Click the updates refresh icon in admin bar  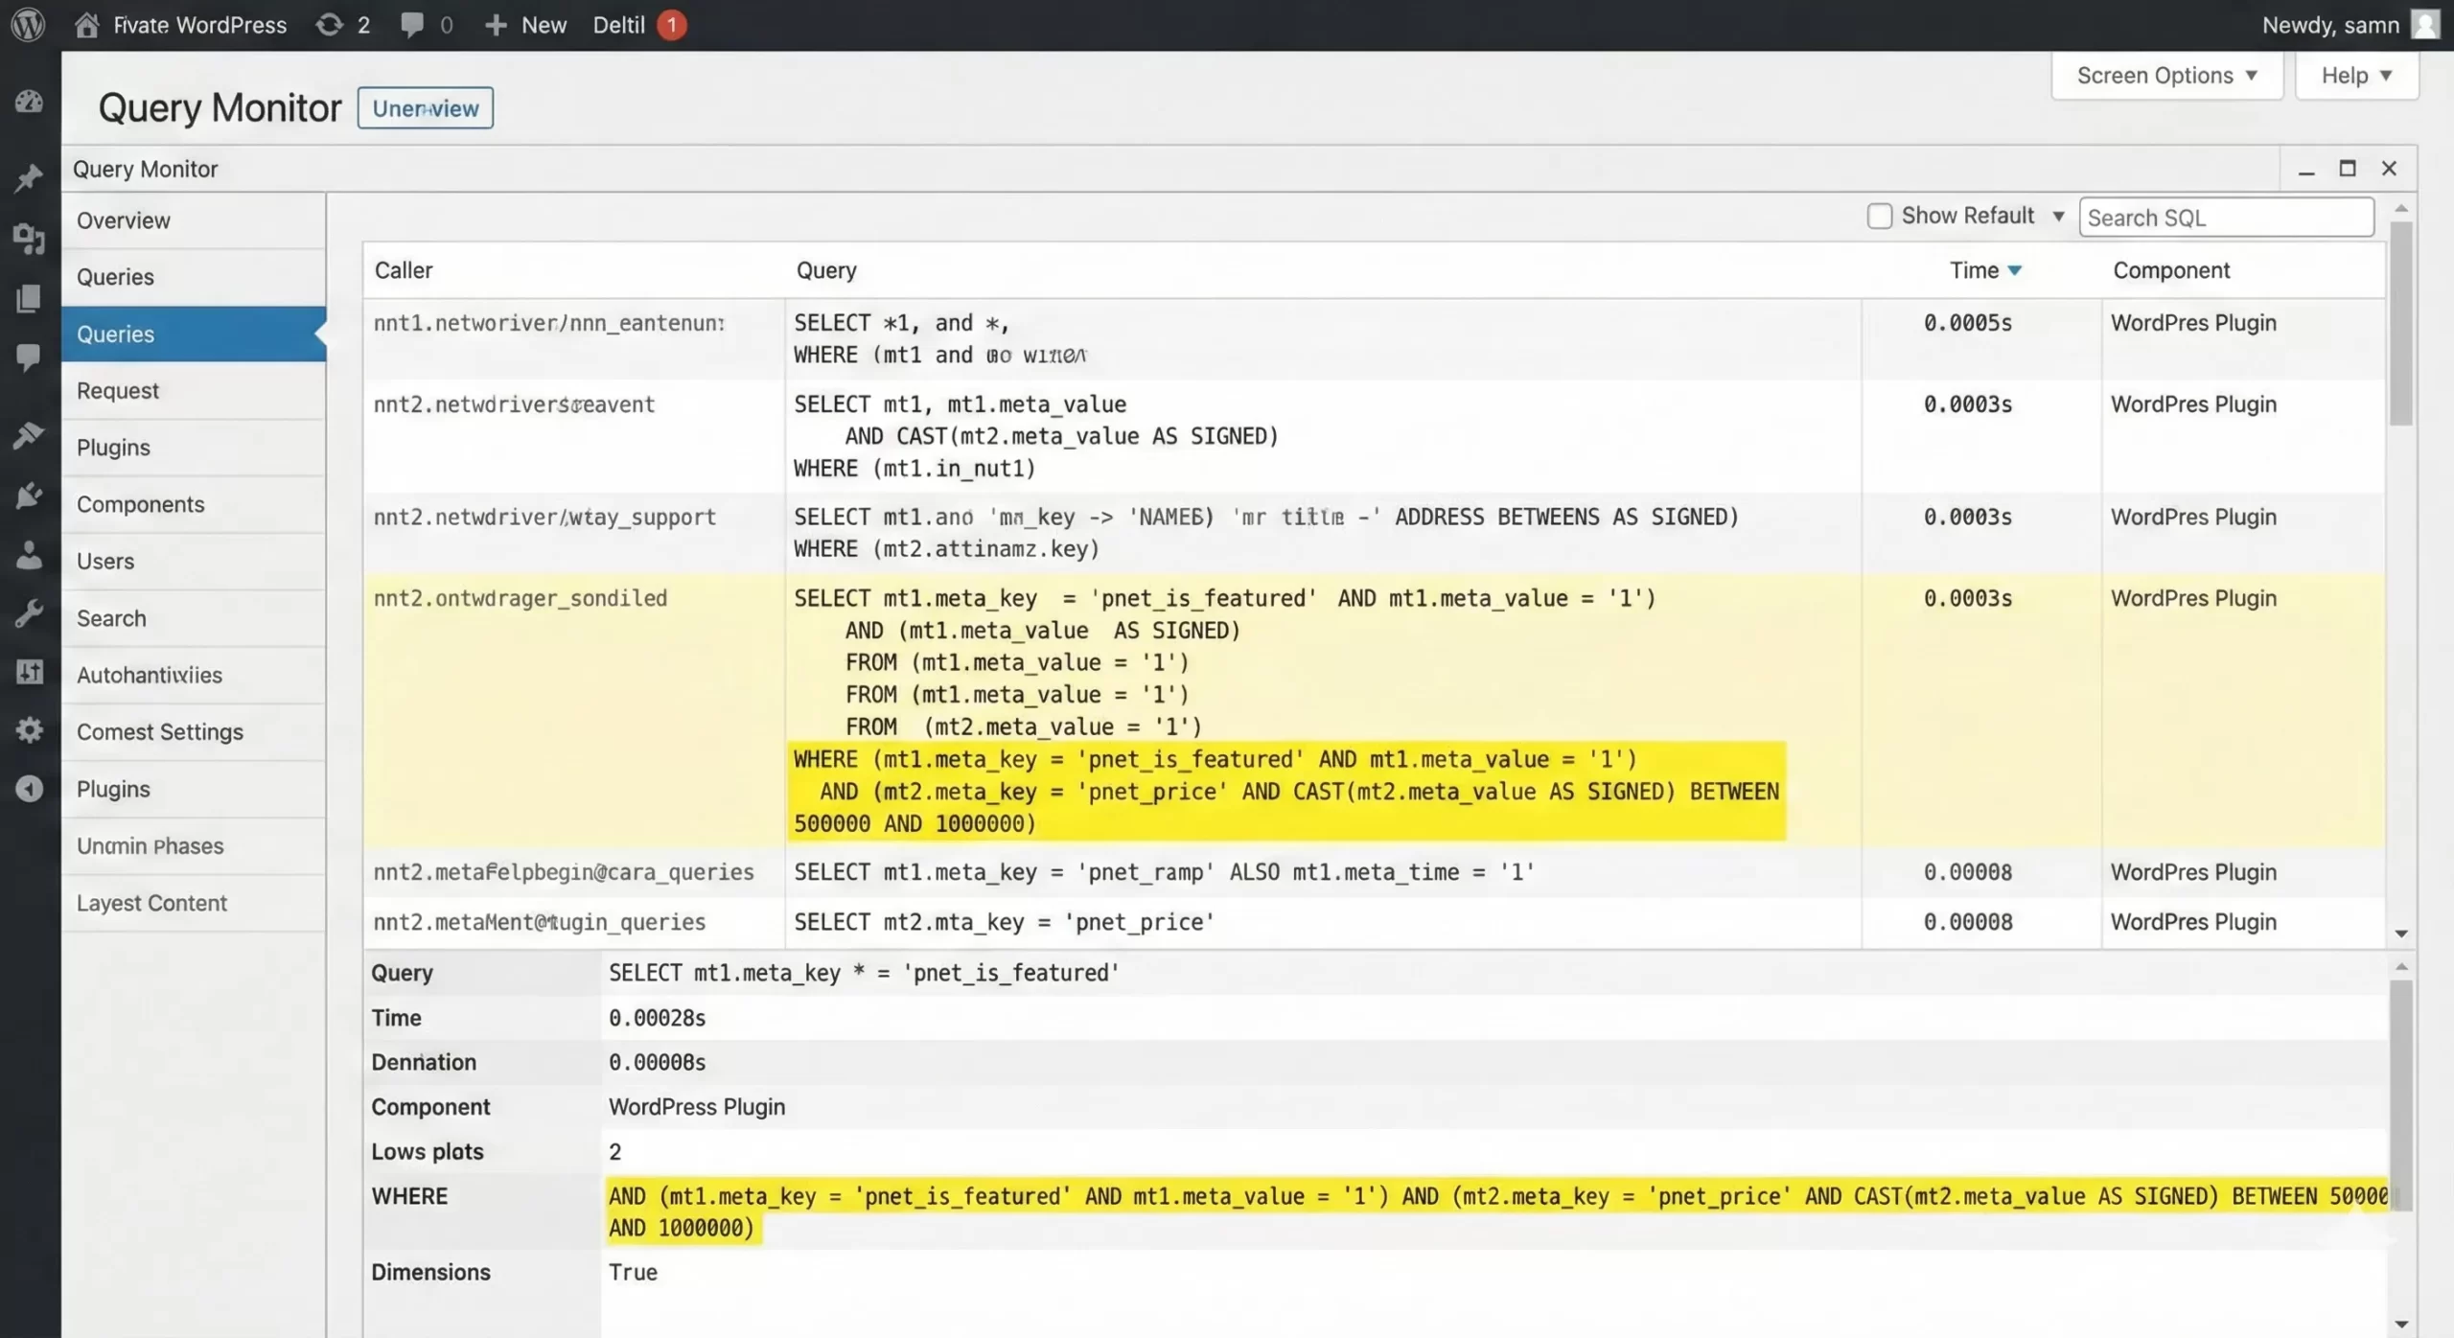click(x=330, y=25)
